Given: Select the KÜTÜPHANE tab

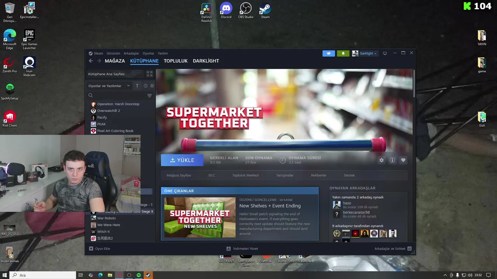Looking at the screenshot, I should (144, 61).
